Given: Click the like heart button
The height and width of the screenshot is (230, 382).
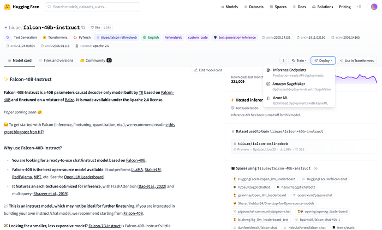Looking at the screenshot, I should pyautogui.click(x=95, y=27).
